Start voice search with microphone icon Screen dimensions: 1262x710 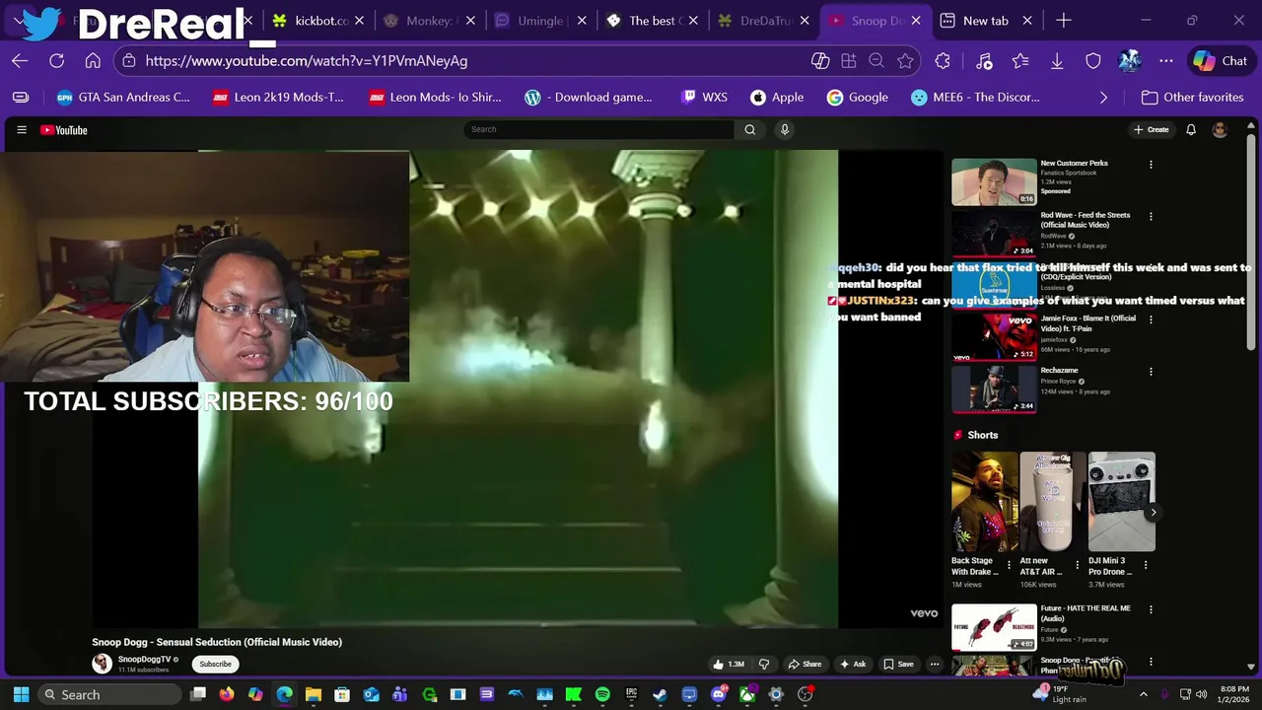(x=785, y=129)
